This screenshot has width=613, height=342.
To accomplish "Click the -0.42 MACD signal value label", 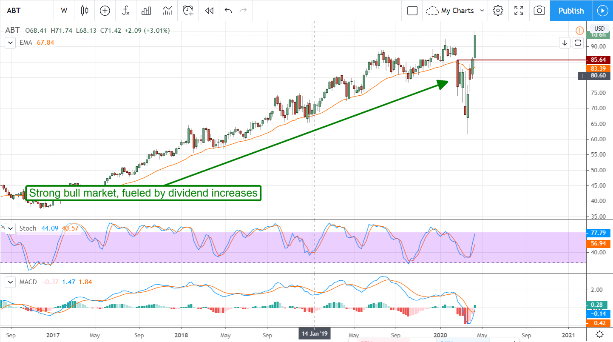I will tap(599, 323).
